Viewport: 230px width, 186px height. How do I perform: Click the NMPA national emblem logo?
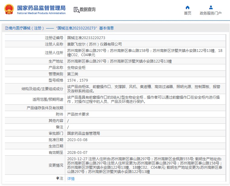point(9,9)
